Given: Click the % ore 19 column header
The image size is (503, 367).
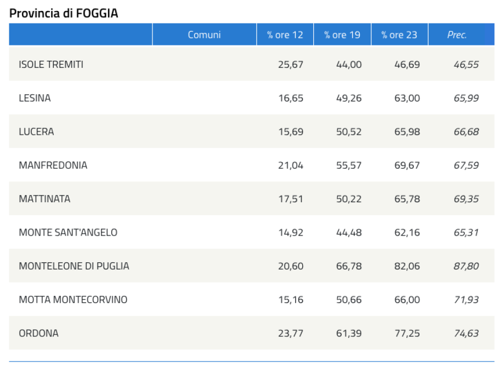Looking at the screenshot, I should (x=342, y=35).
